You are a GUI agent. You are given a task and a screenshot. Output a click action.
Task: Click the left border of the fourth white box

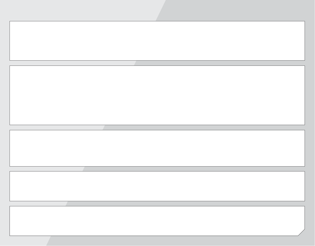10,186
